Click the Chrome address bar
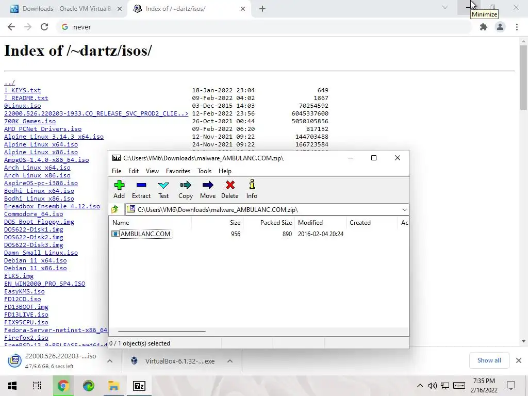This screenshot has width=528, height=396. coord(263,27)
